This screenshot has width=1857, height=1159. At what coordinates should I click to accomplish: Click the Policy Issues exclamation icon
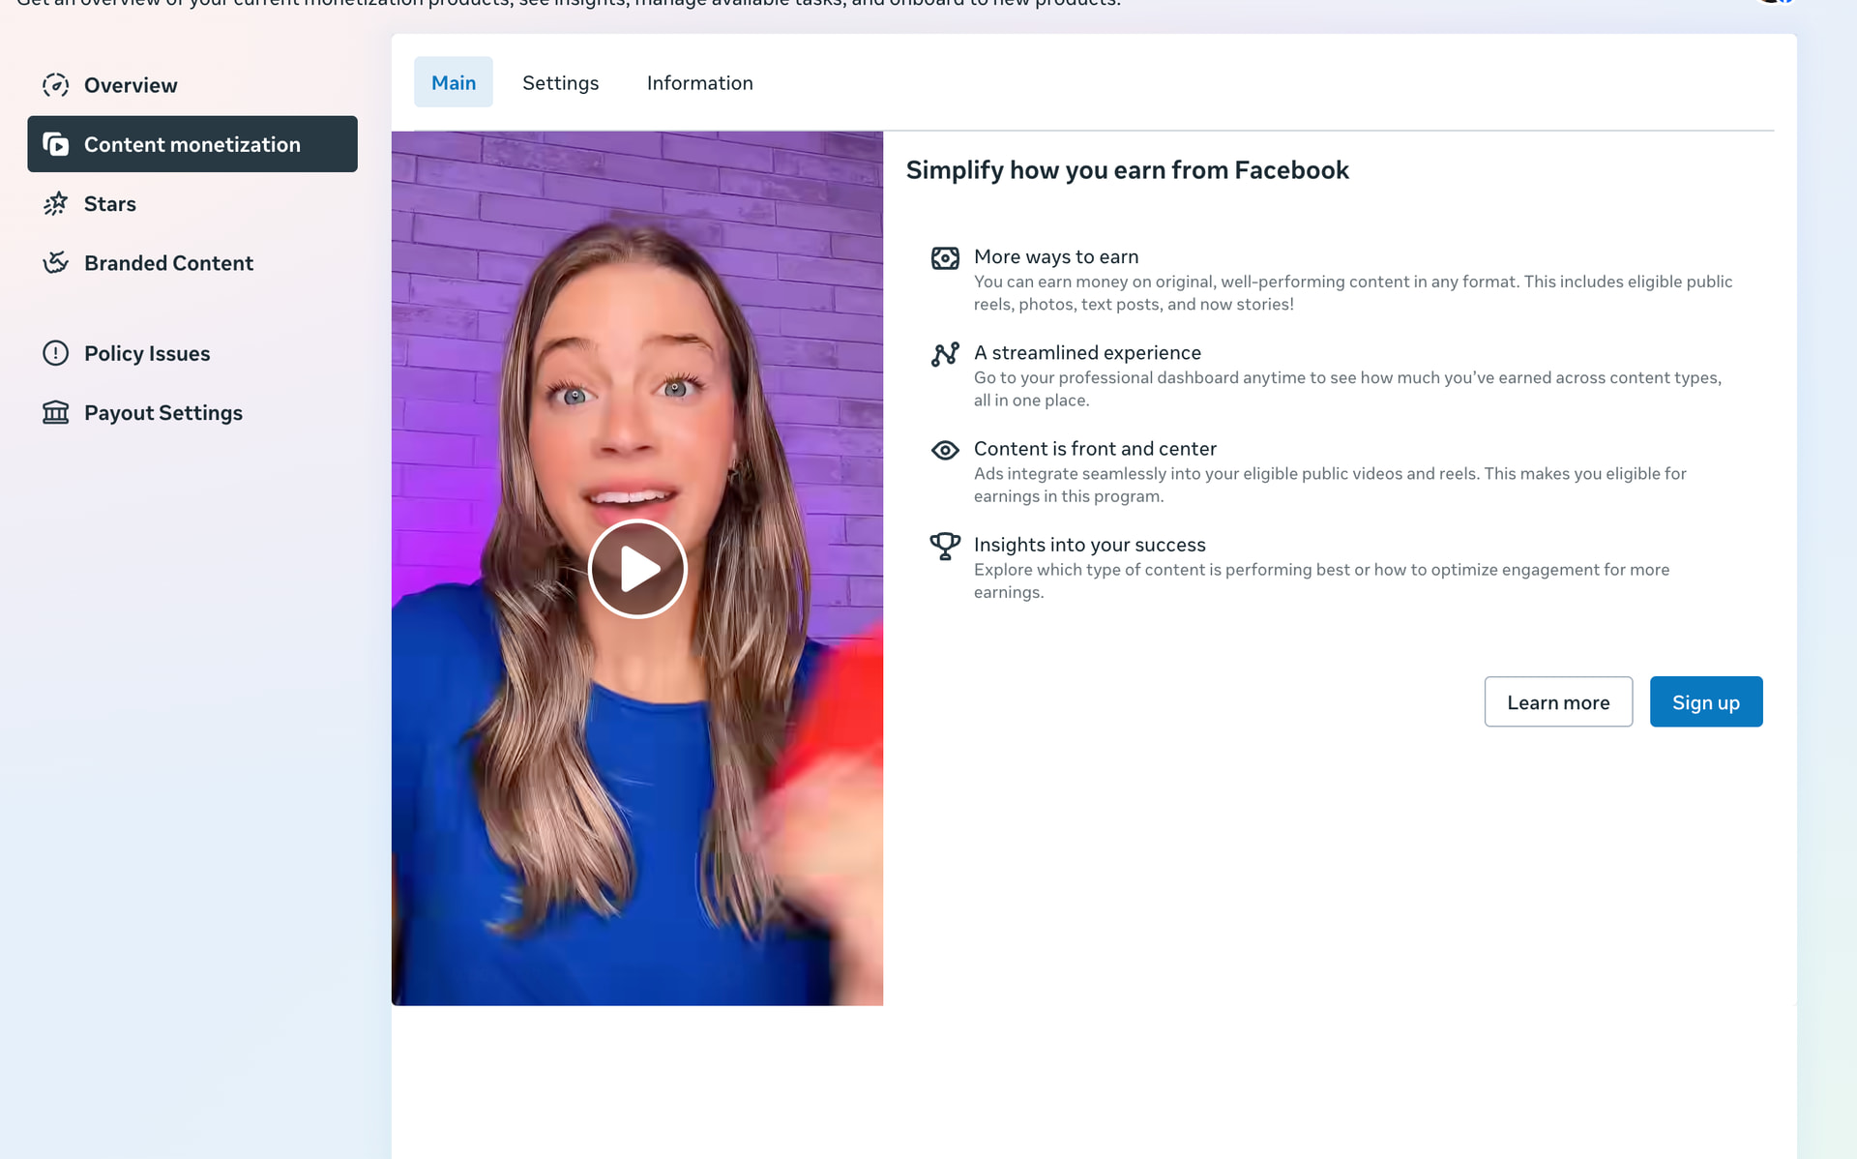point(55,353)
